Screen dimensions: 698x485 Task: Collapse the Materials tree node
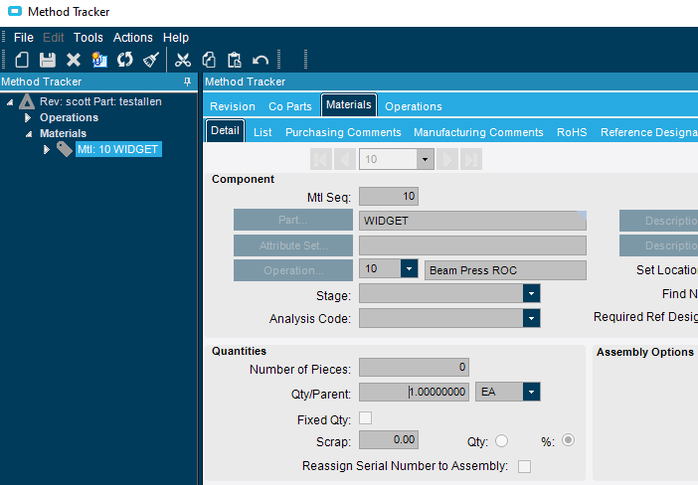coord(29,134)
